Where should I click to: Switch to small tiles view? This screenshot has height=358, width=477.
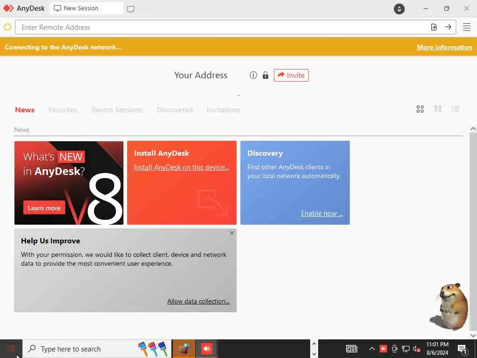pos(438,109)
